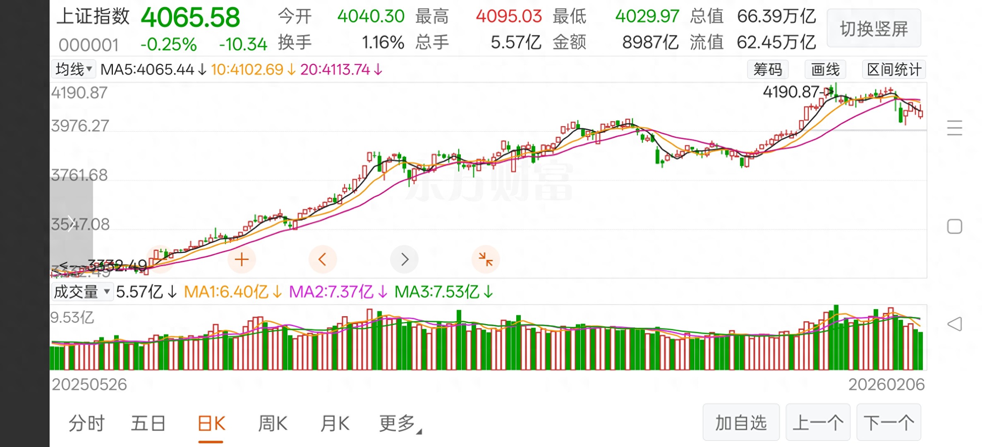Collapse the chart with the diagonal arrows icon
982x447 pixels.
[x=486, y=259]
